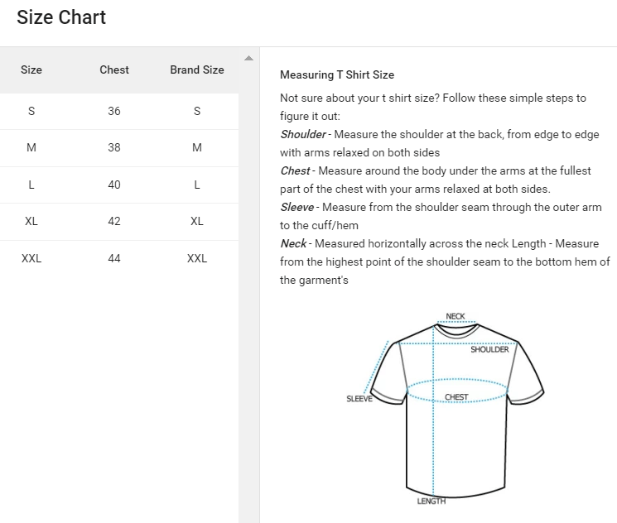Click the Size Chart heading
The height and width of the screenshot is (523, 617).
61,17
